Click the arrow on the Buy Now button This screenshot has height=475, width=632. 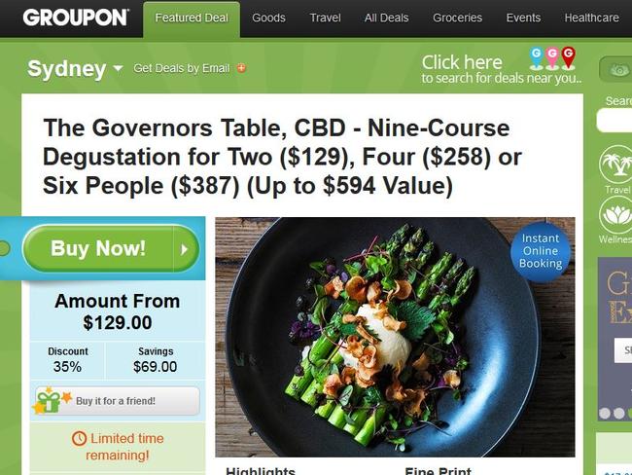[185, 249]
